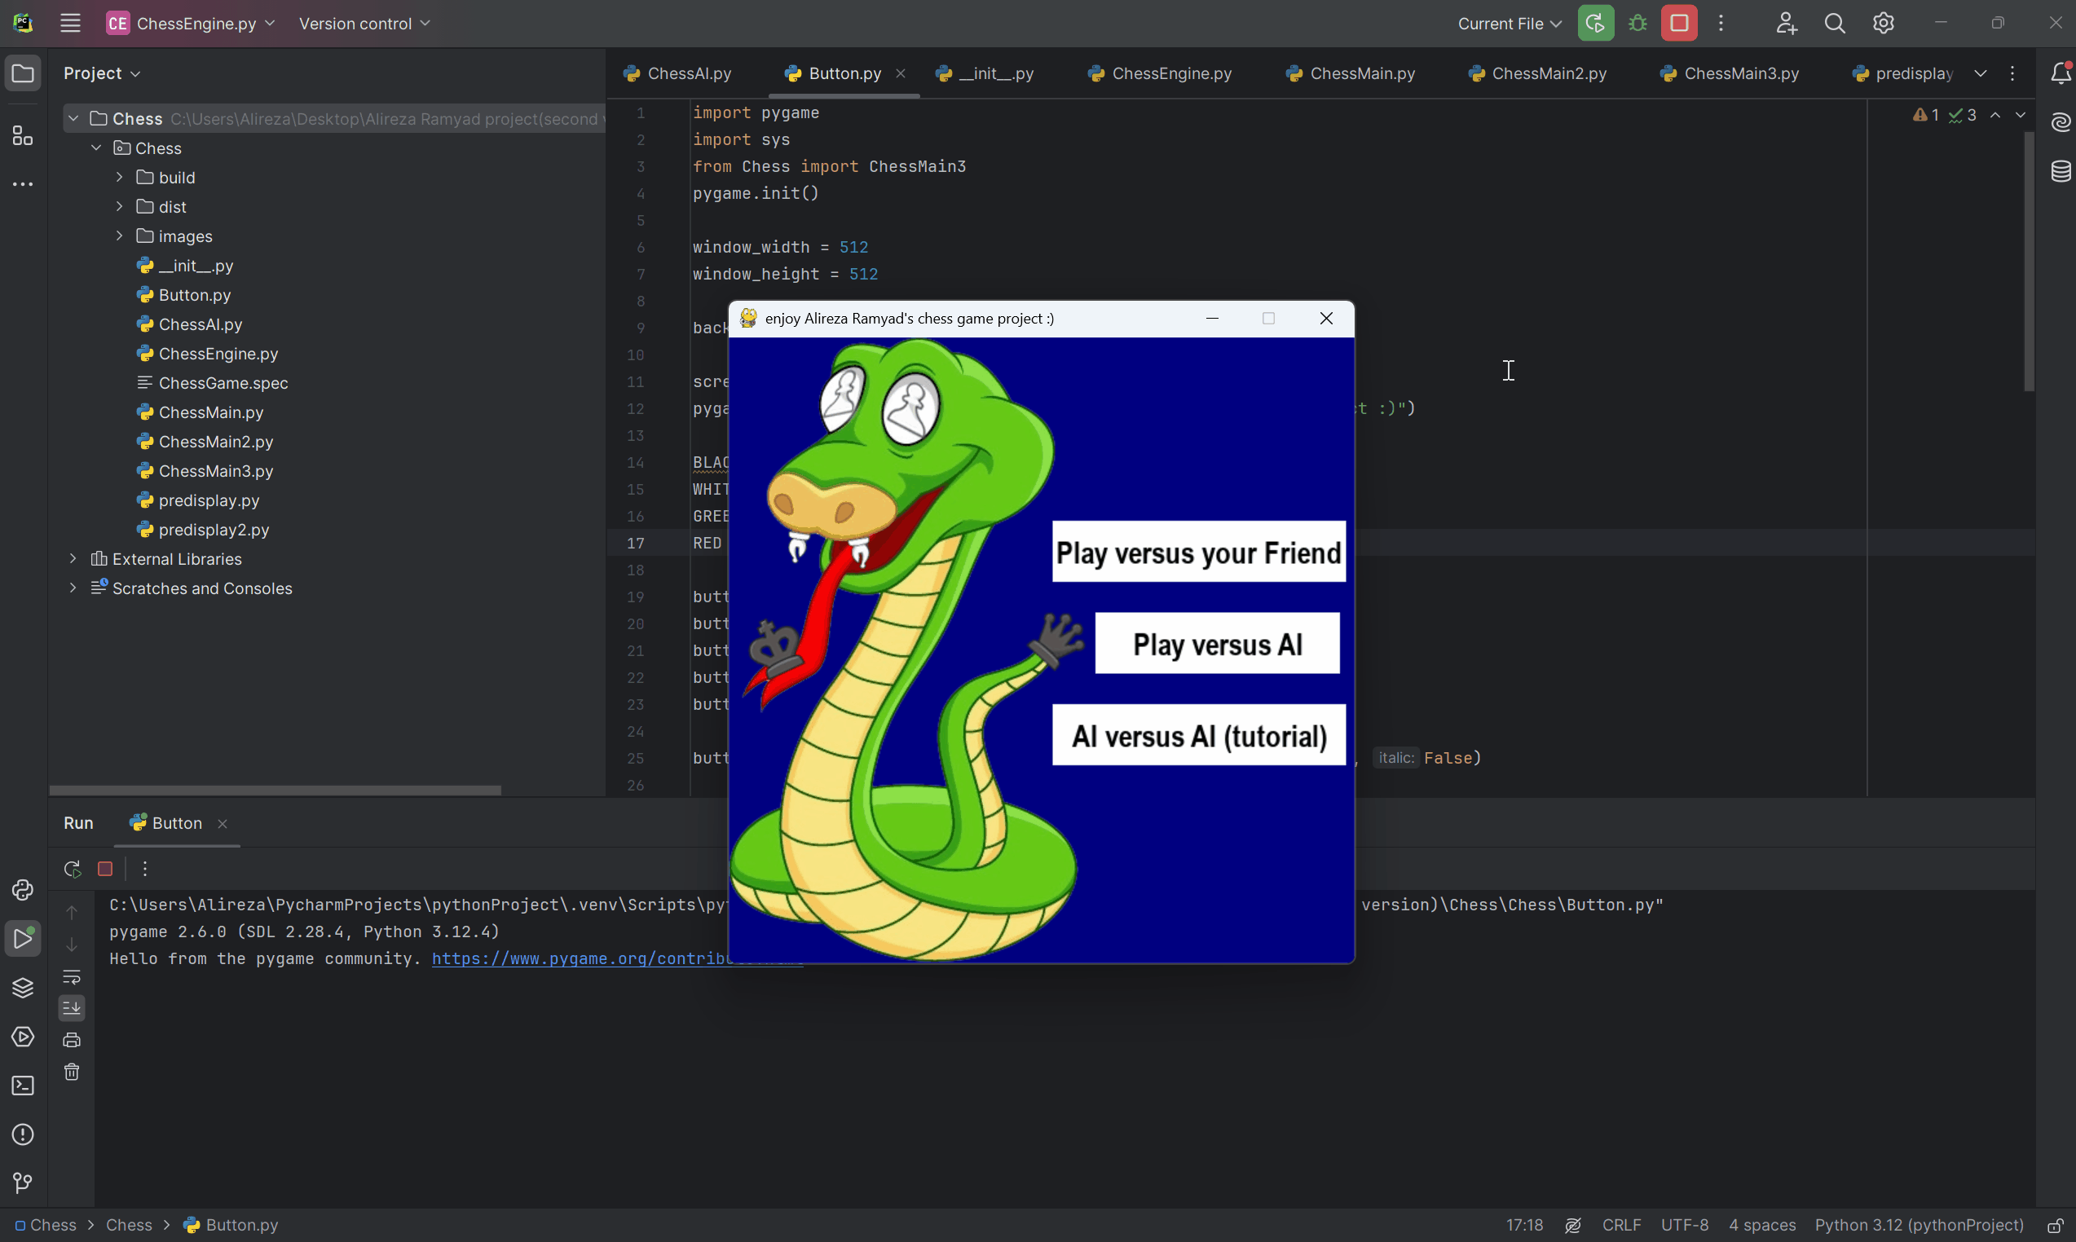
Task: Open Python Packages layers icon
Action: click(x=23, y=988)
